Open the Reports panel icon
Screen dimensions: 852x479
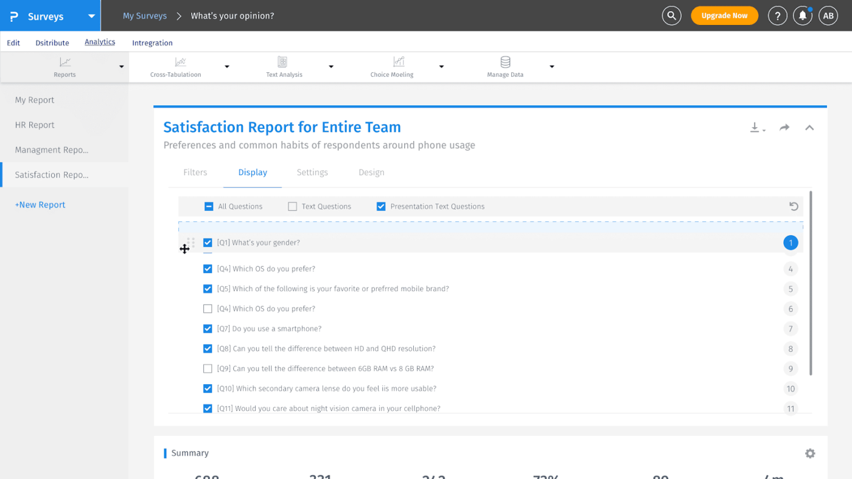(65, 63)
